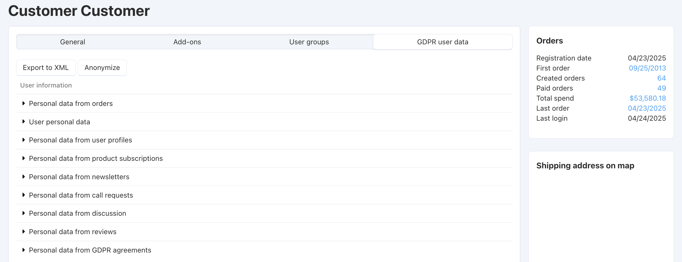Select the Last login label

(x=552, y=118)
